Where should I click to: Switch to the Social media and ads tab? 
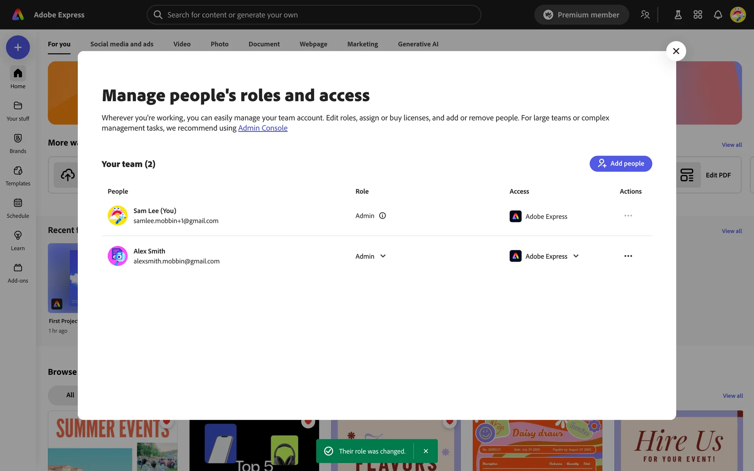122,44
